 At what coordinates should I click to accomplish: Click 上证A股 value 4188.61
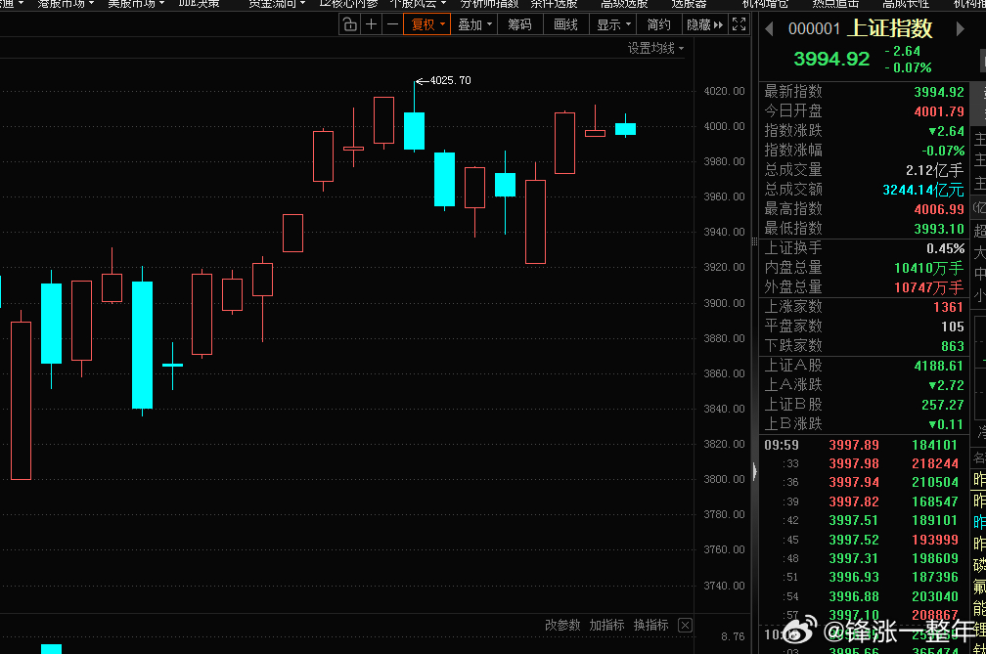(x=938, y=366)
